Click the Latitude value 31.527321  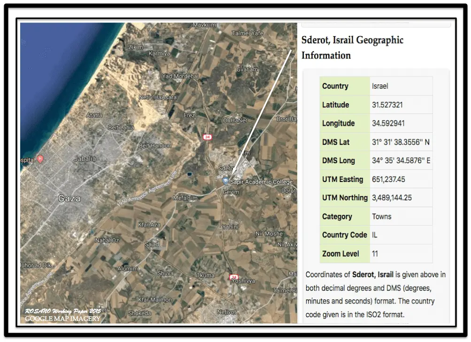(x=387, y=105)
